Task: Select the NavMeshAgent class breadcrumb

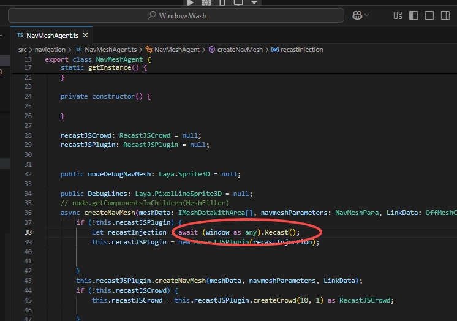Action: tap(177, 50)
